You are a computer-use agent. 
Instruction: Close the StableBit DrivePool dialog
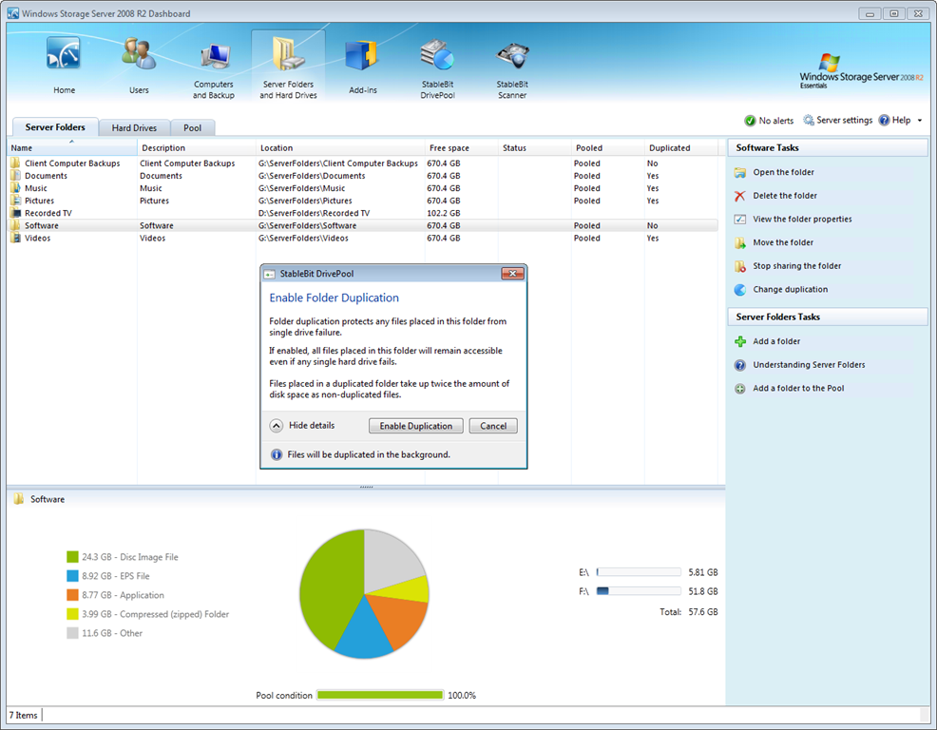tap(512, 273)
